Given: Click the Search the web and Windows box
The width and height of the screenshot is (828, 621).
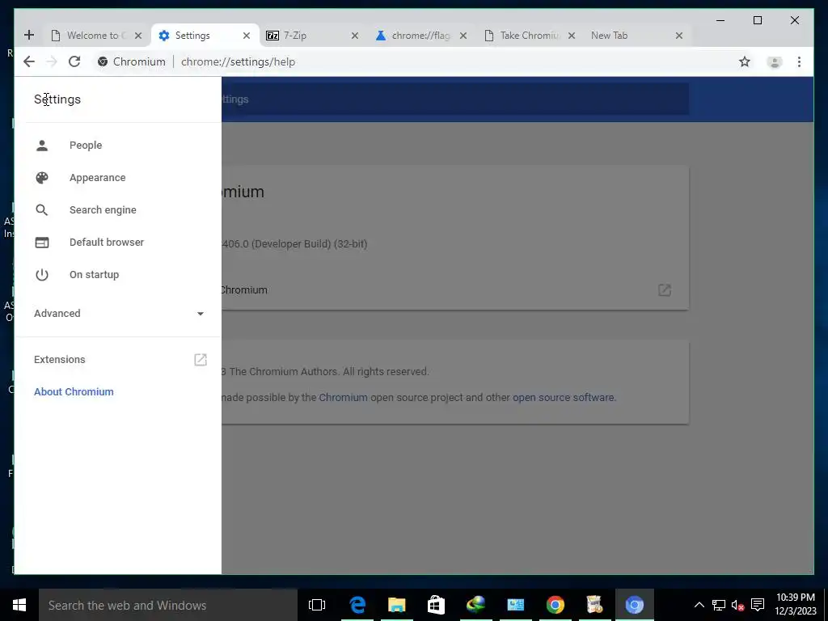Looking at the screenshot, I should click(x=168, y=605).
